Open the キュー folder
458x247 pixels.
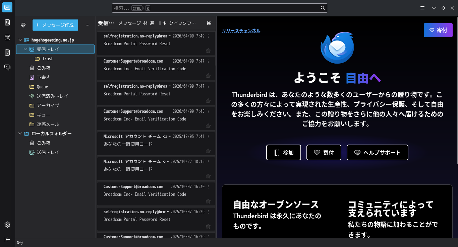(x=55, y=115)
